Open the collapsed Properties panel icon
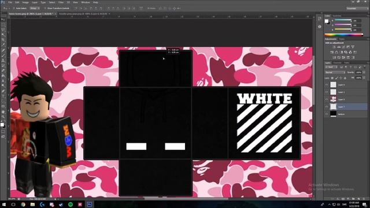The height and width of the screenshot is (208, 370). tap(320, 27)
